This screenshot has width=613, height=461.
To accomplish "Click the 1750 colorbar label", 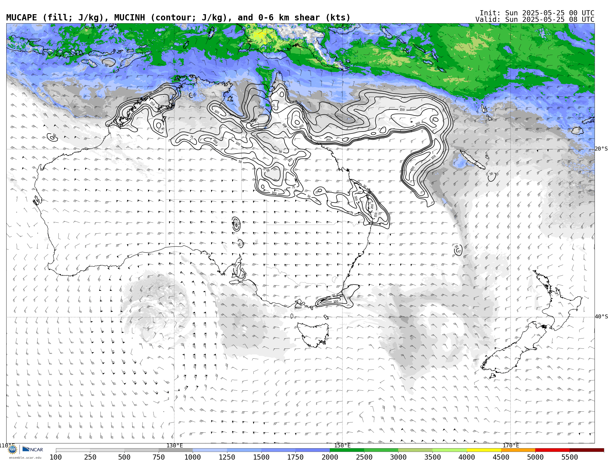I will [295, 457].
